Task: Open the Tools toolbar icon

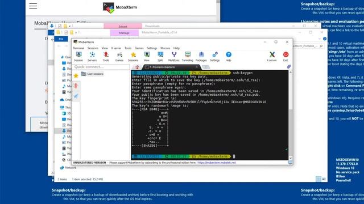Action: click(x=106, y=57)
